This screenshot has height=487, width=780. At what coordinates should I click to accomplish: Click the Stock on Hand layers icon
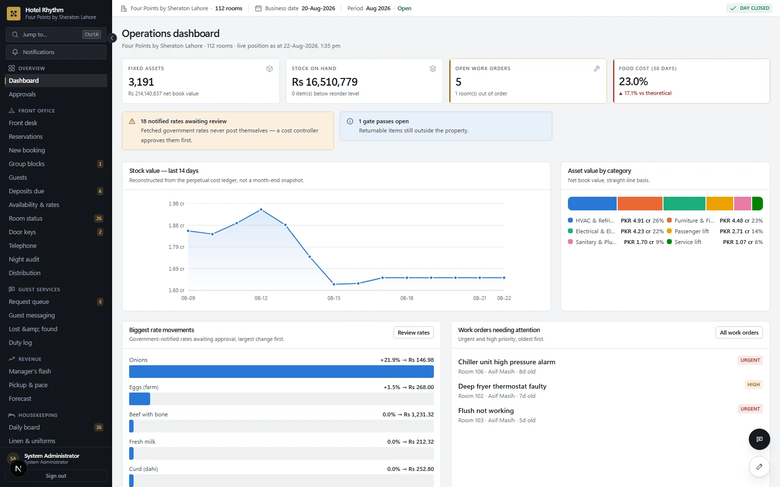(433, 69)
